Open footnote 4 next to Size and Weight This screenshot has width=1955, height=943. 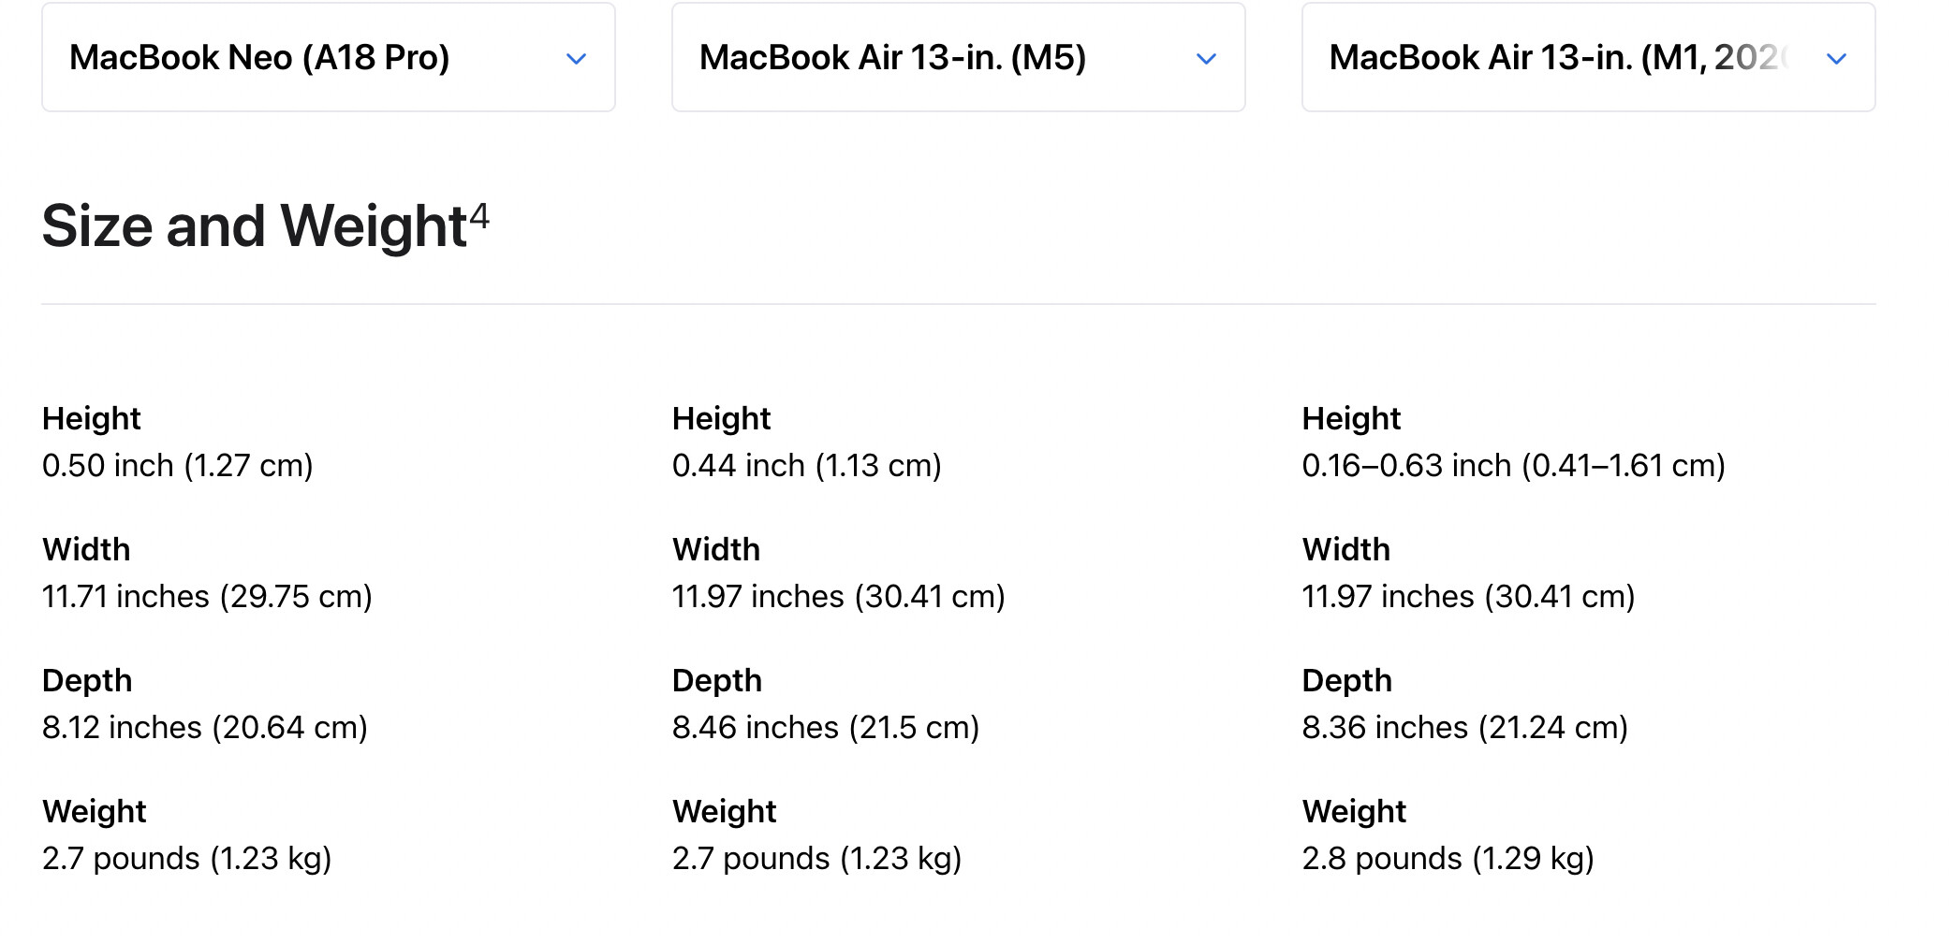tap(479, 216)
